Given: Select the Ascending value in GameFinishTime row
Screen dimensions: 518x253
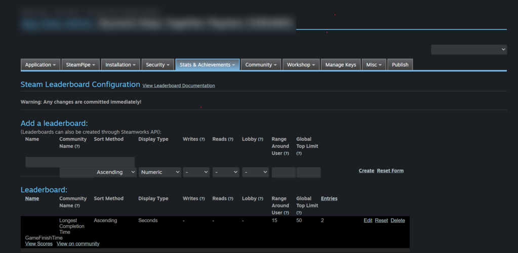Looking at the screenshot, I should (105, 220).
